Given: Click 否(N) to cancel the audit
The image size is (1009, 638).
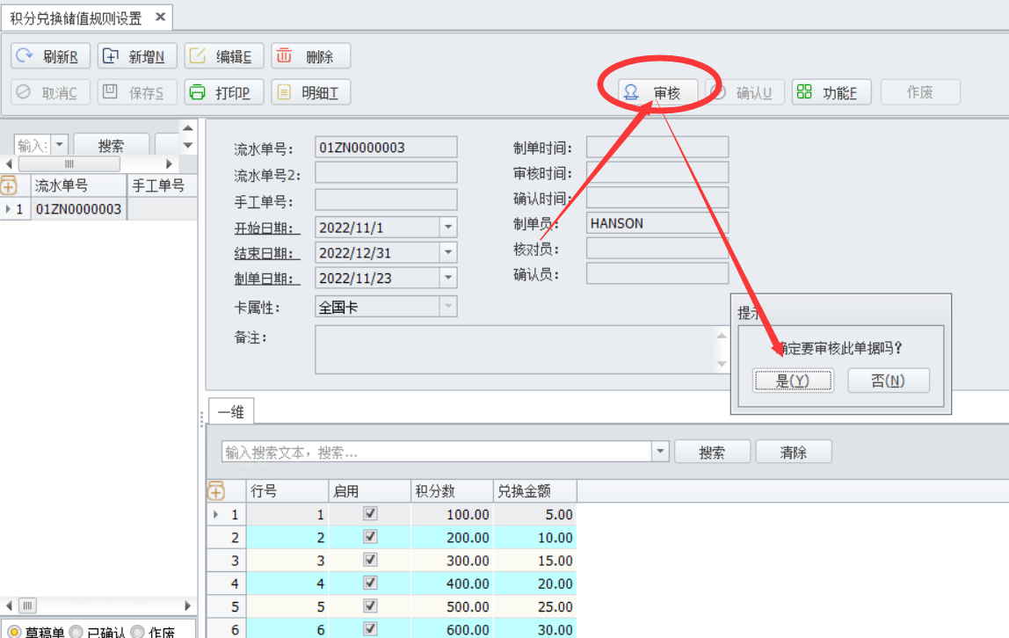Looking at the screenshot, I should point(888,381).
